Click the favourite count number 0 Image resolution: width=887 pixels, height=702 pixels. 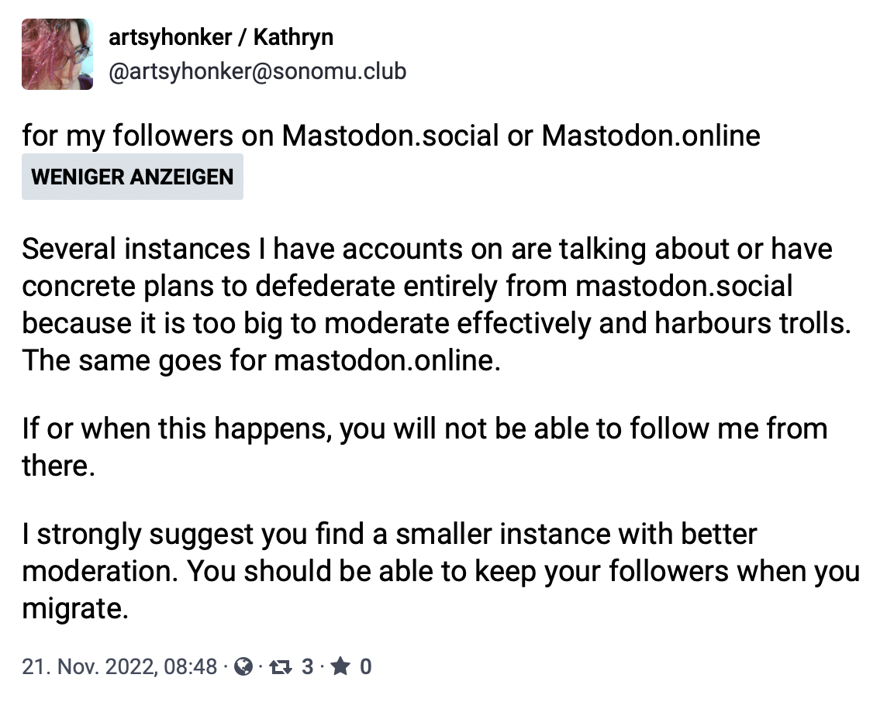tap(366, 666)
